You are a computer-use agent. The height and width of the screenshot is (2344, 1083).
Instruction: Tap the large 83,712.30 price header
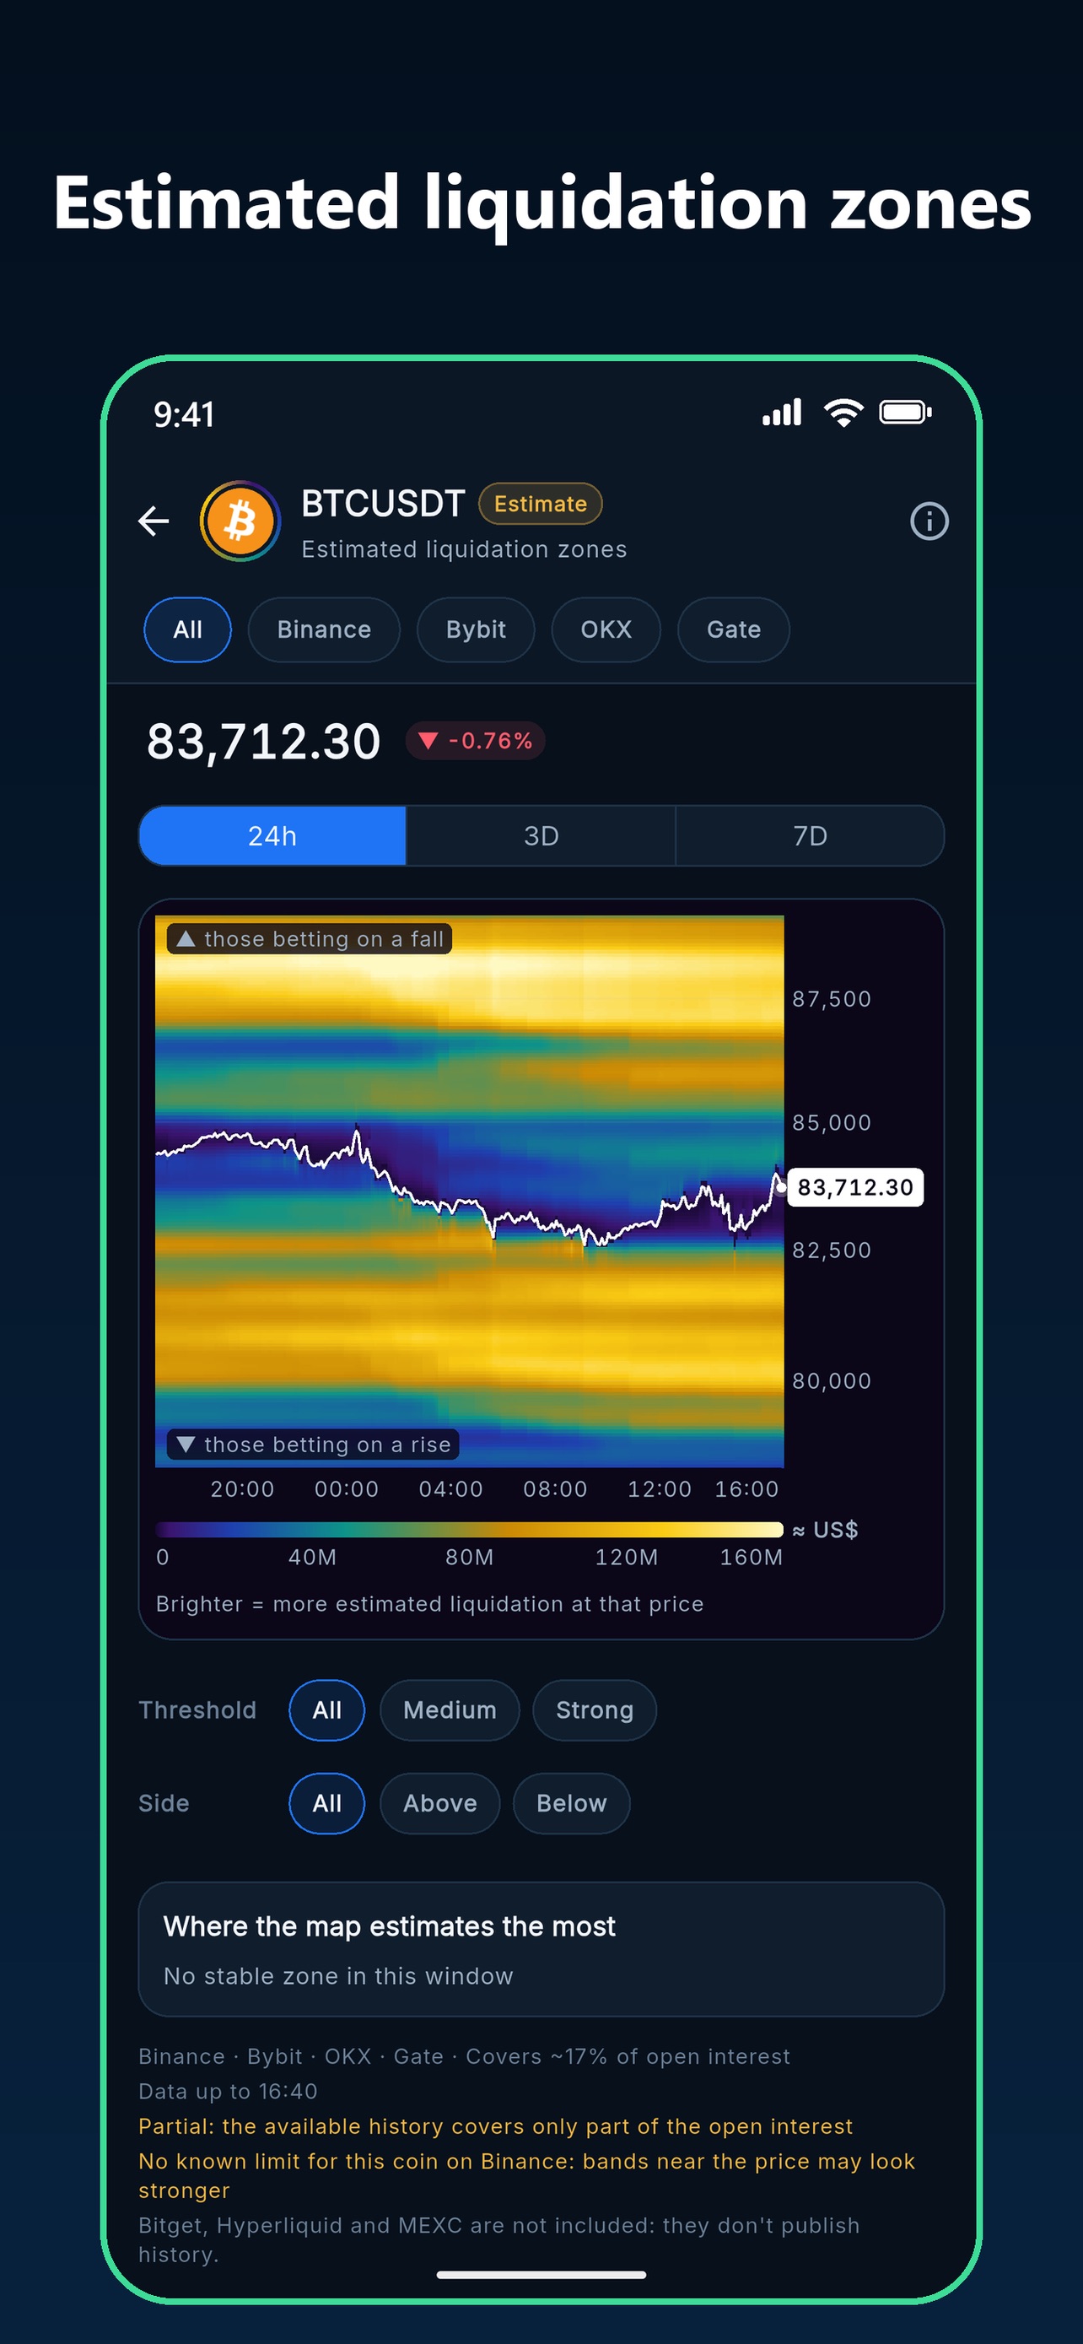pos(264,742)
